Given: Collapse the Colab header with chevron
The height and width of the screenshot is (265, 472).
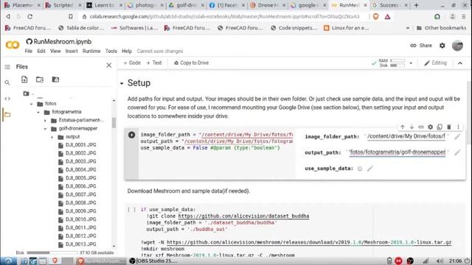Looking at the screenshot, I should (x=460, y=63).
